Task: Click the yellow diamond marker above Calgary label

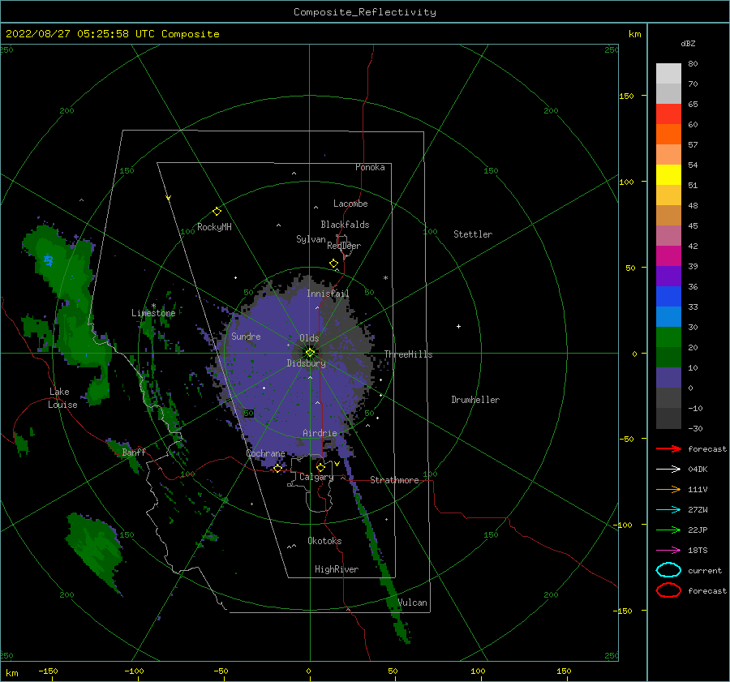Action: (320, 467)
